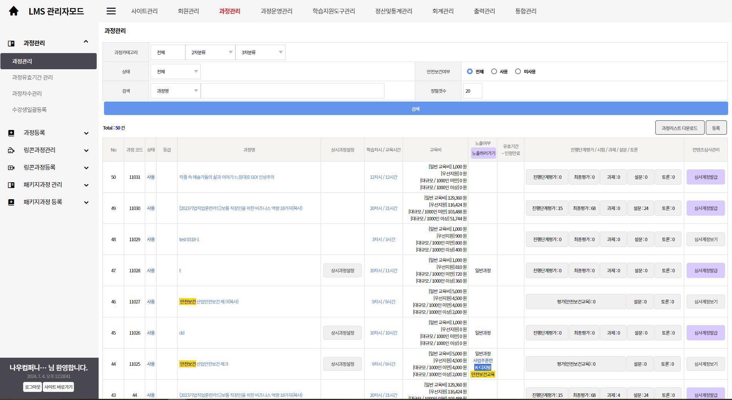Click the 과정등록 sidebar icon
The height and width of the screenshot is (400, 732).
(11, 133)
